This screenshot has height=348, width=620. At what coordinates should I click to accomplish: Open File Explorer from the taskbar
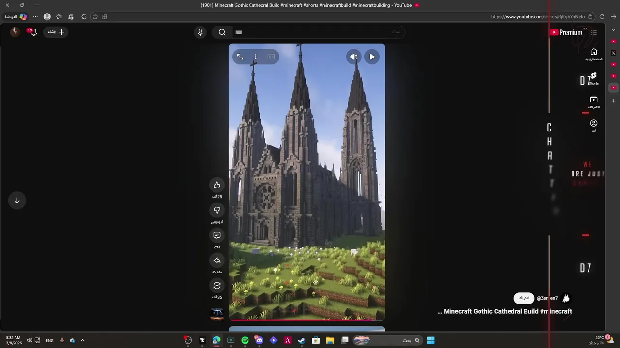[330, 340]
